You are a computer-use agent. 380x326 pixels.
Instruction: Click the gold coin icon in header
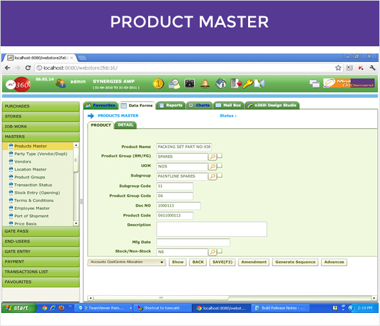pos(158,83)
